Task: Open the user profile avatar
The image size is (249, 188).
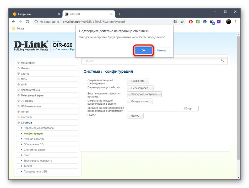Action: click(229, 22)
